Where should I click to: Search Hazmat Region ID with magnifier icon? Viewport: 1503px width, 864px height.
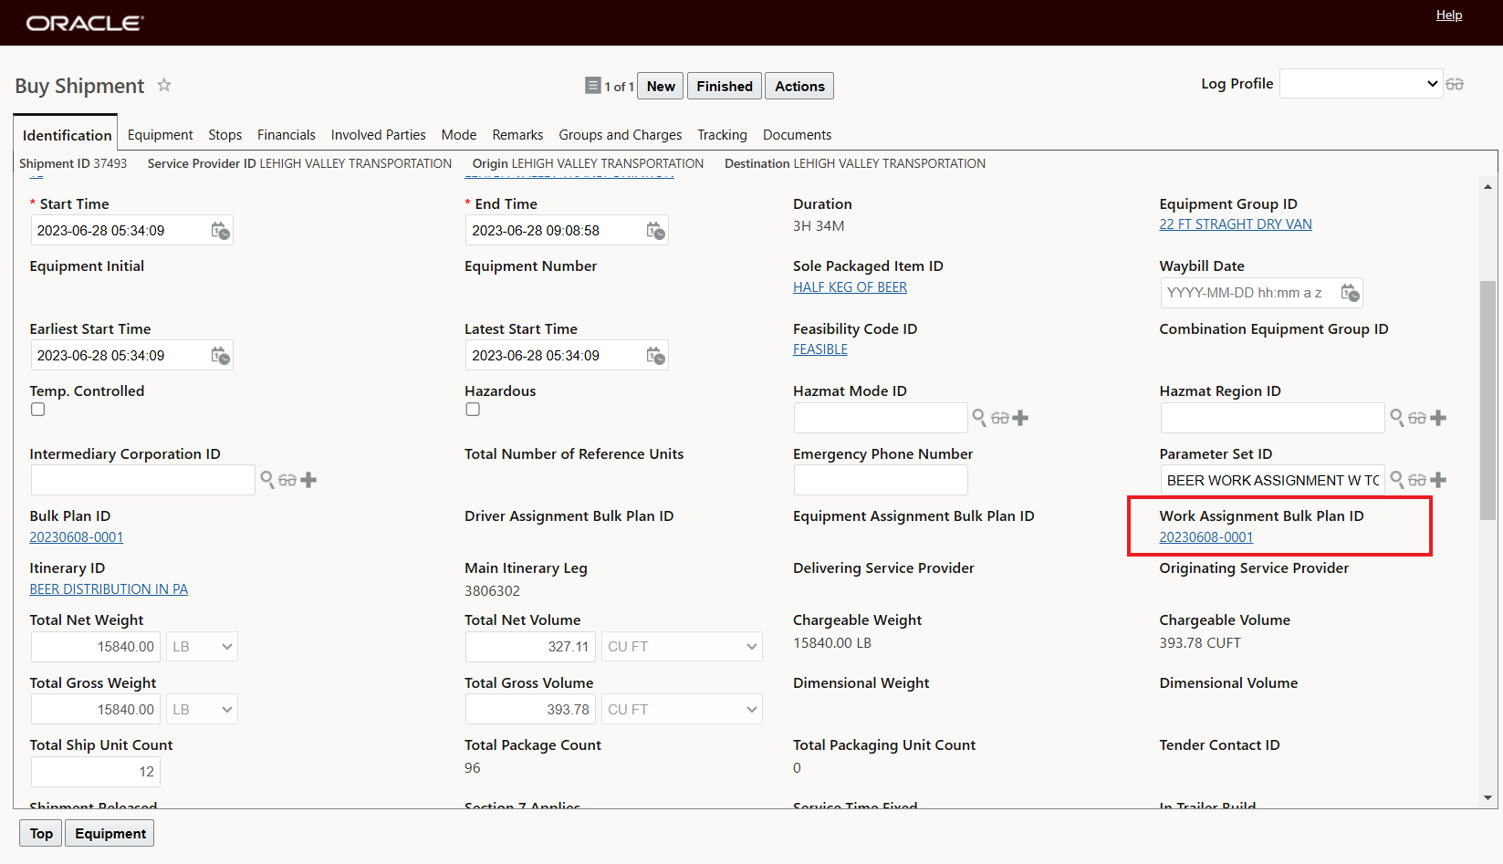[1397, 418]
